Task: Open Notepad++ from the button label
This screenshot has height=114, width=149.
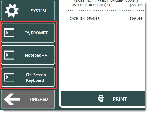Action: click(36, 55)
